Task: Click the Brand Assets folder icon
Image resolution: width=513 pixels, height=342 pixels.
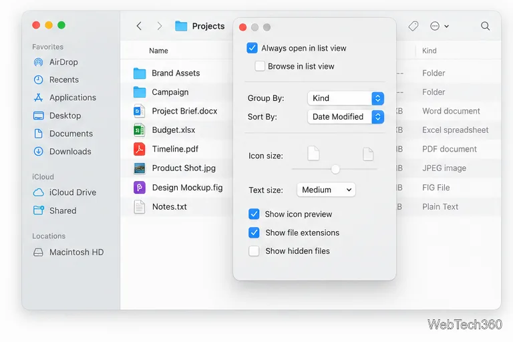Action: point(140,73)
